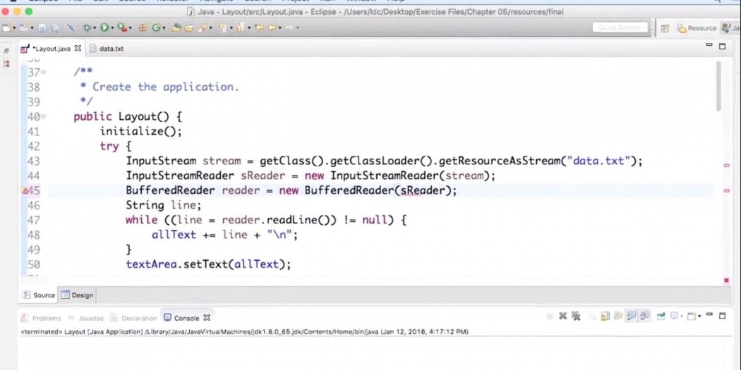Click the Save All toolbar icon
Image resolution: width=741 pixels, height=370 pixels.
click(55, 28)
